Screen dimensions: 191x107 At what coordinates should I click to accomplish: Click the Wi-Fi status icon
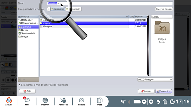(x=123, y=102)
